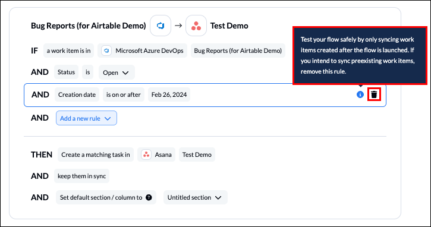Screen dimensions: 431x227
Task: Click 'Set default section / column to' label
Action: pos(101,197)
